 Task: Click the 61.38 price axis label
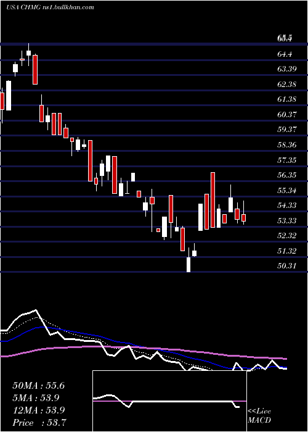(287, 99)
